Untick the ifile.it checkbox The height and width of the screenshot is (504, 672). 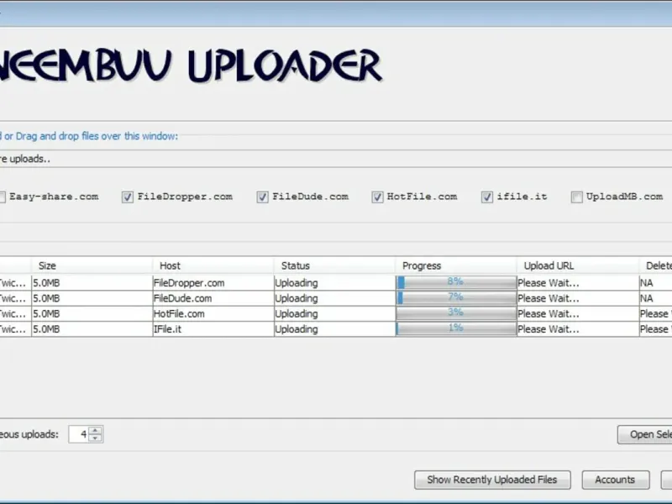[x=487, y=197]
